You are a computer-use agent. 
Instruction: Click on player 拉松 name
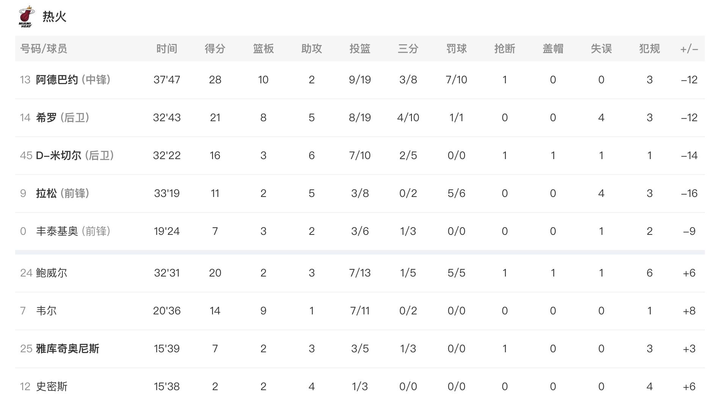pyautogui.click(x=46, y=194)
